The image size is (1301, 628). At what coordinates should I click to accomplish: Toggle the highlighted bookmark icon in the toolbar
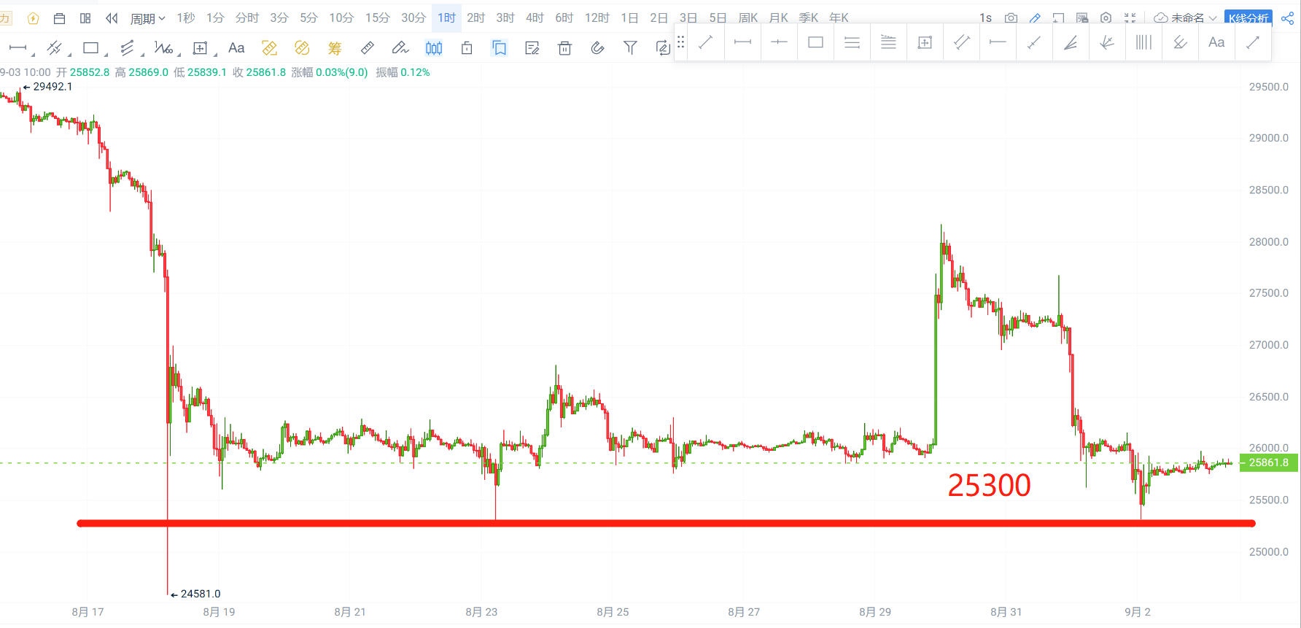pyautogui.click(x=500, y=48)
